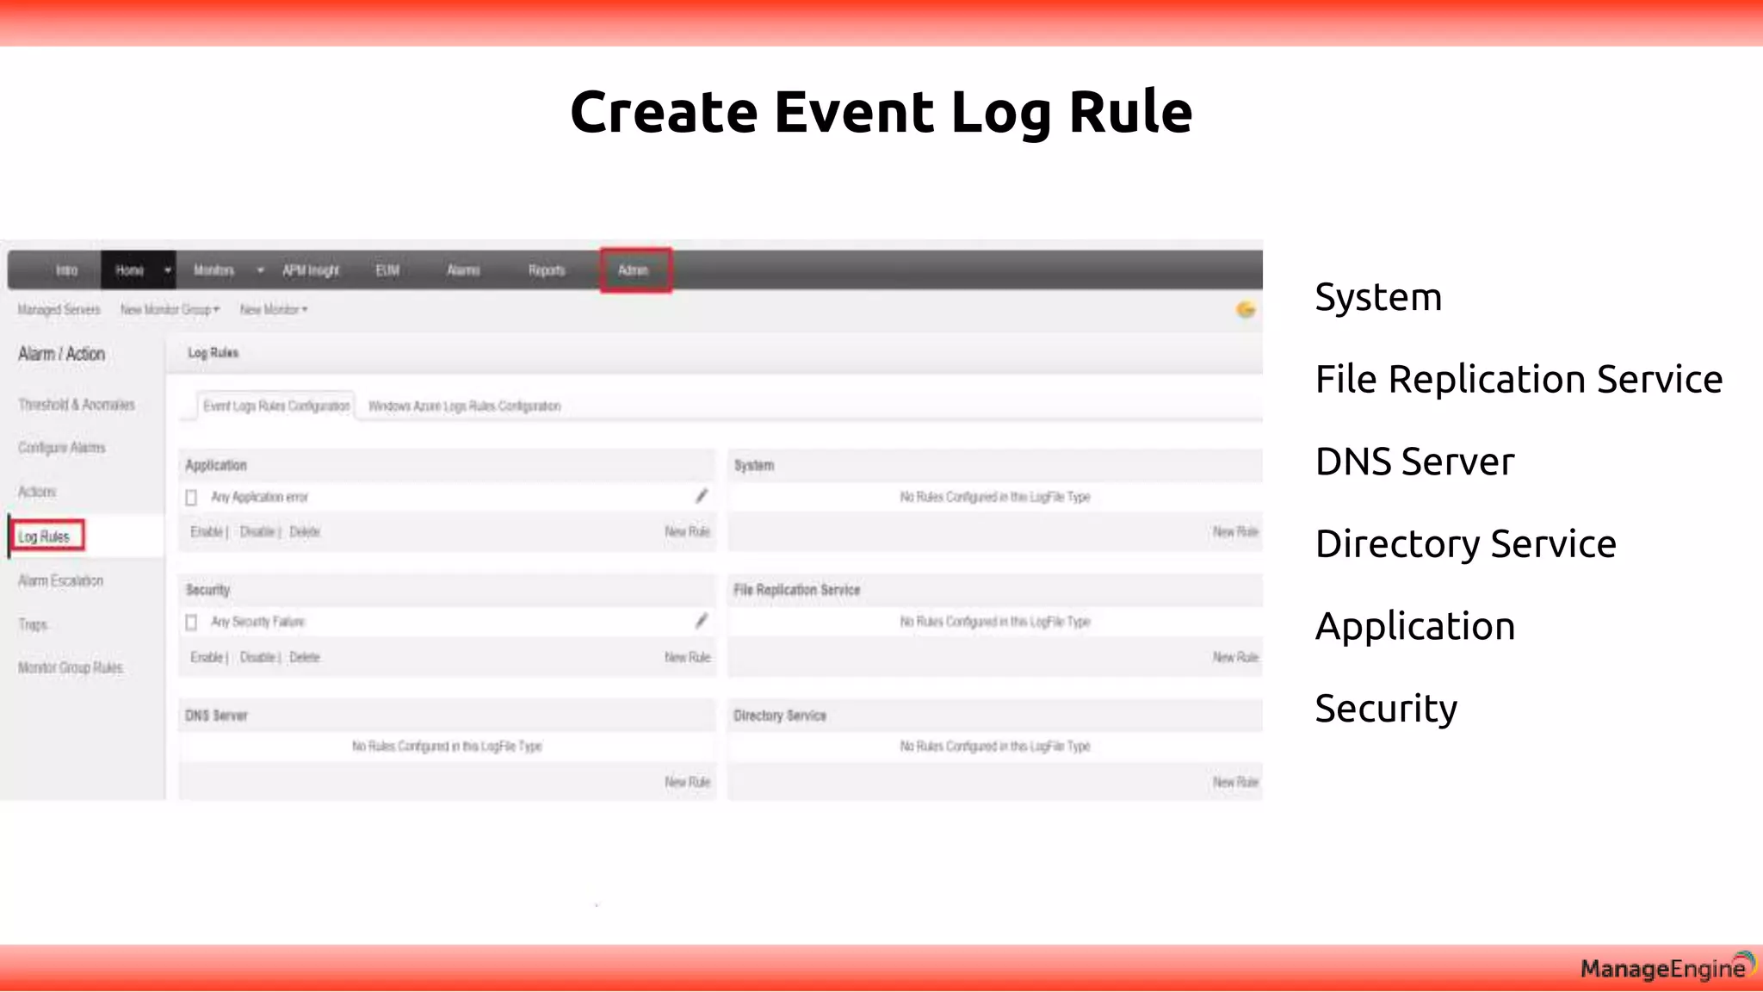Open the APM Insight tab
1763x992 pixels.
311,270
